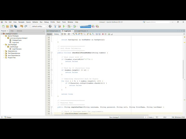Viewport: 186px width, 139px height.
Task: Open the Output window button
Action: tap(8, 117)
